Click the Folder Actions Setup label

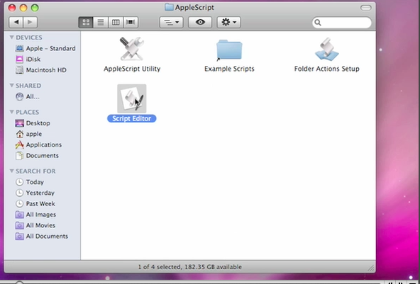(x=327, y=69)
